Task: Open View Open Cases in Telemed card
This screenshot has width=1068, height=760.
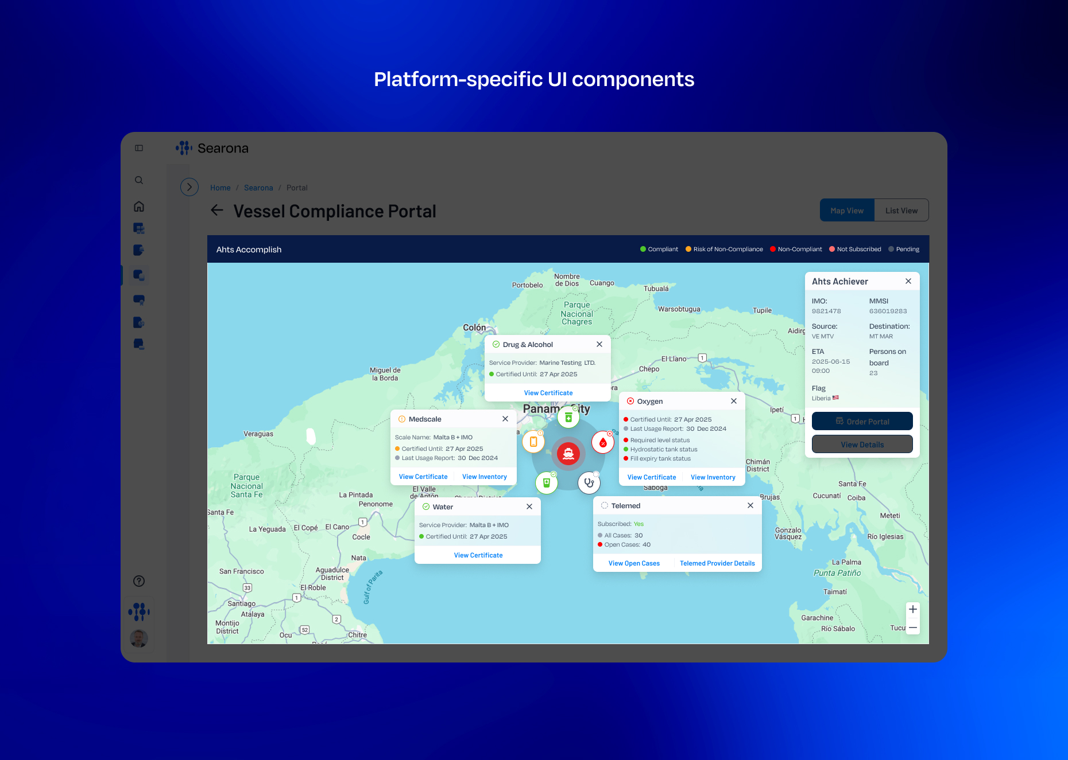Action: tap(634, 563)
